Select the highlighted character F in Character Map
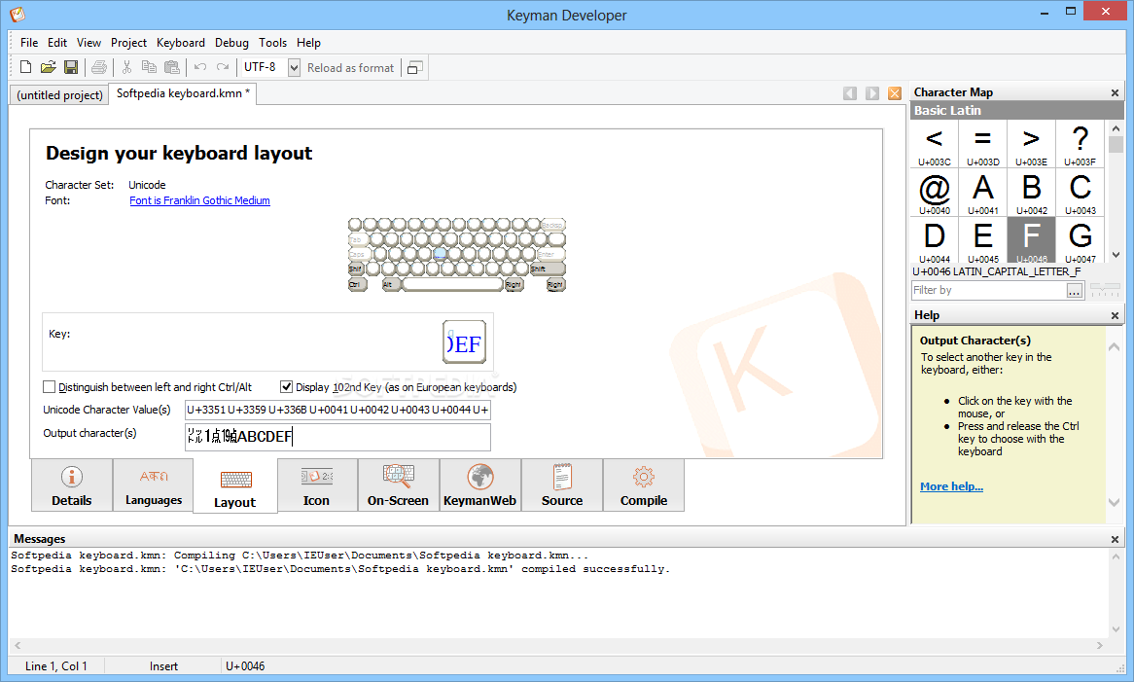1134x682 pixels. pos(1031,240)
